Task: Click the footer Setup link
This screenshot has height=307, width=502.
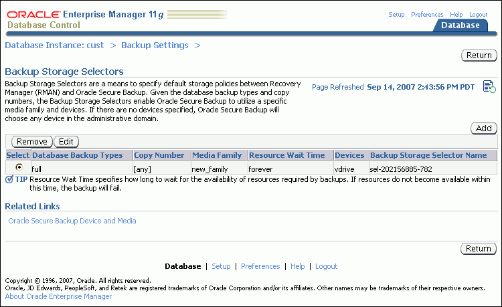Action: point(221,266)
